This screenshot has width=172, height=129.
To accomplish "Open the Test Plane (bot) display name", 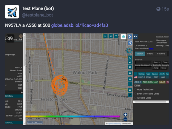I will point(38,8).
